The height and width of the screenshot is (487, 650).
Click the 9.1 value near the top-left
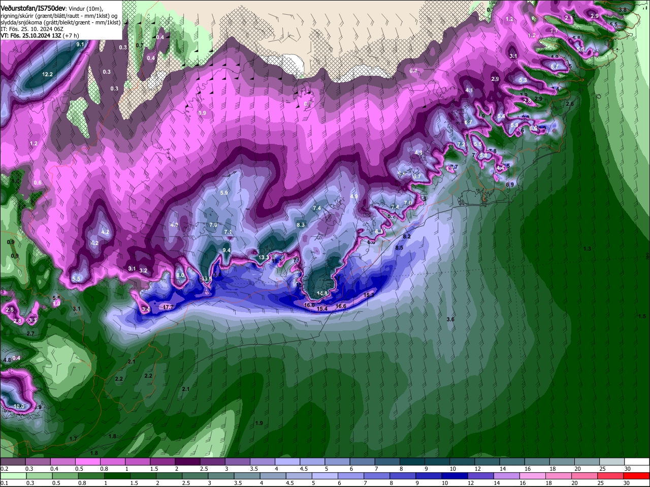pyautogui.click(x=80, y=45)
